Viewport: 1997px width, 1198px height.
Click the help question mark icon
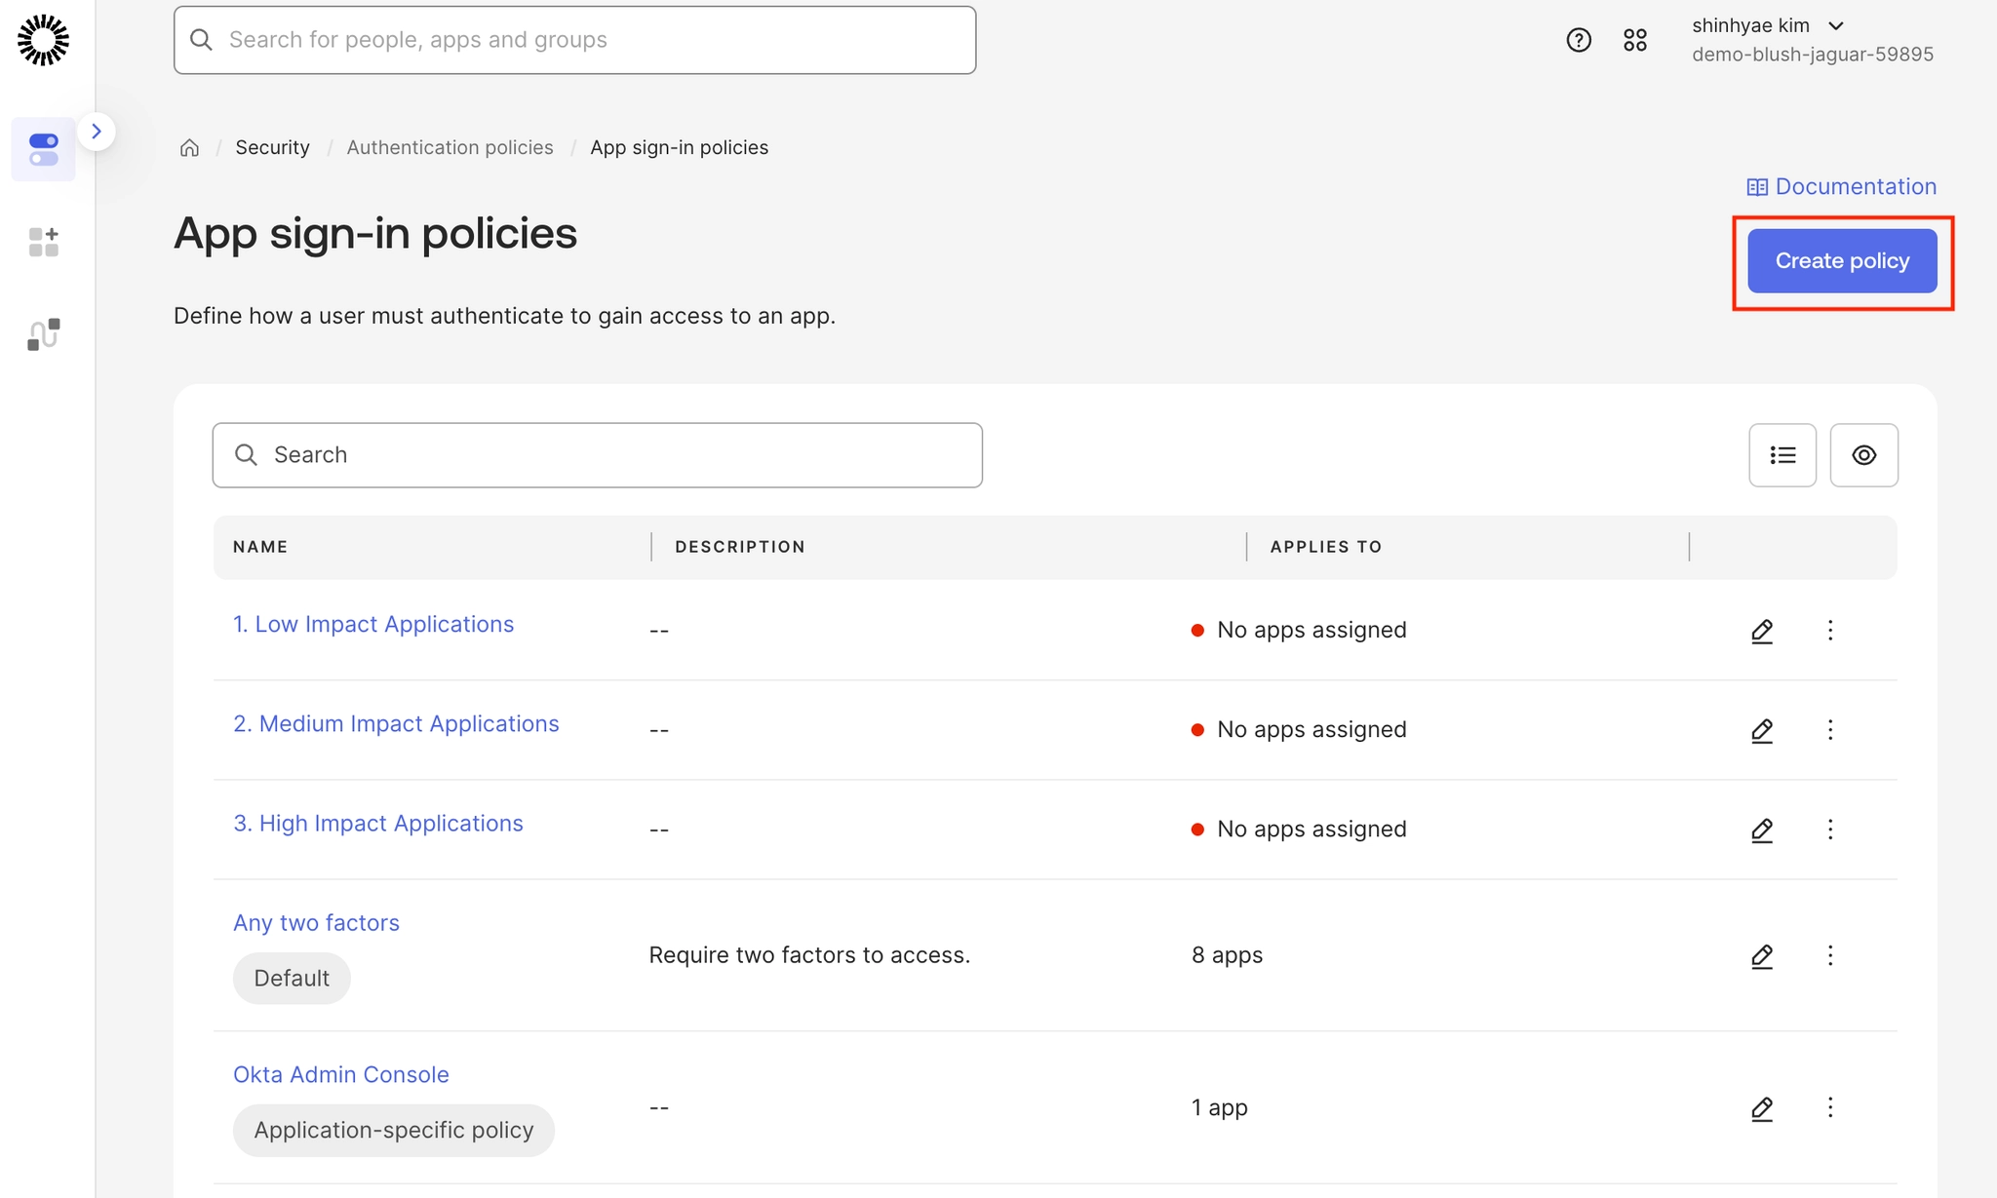tap(1579, 40)
